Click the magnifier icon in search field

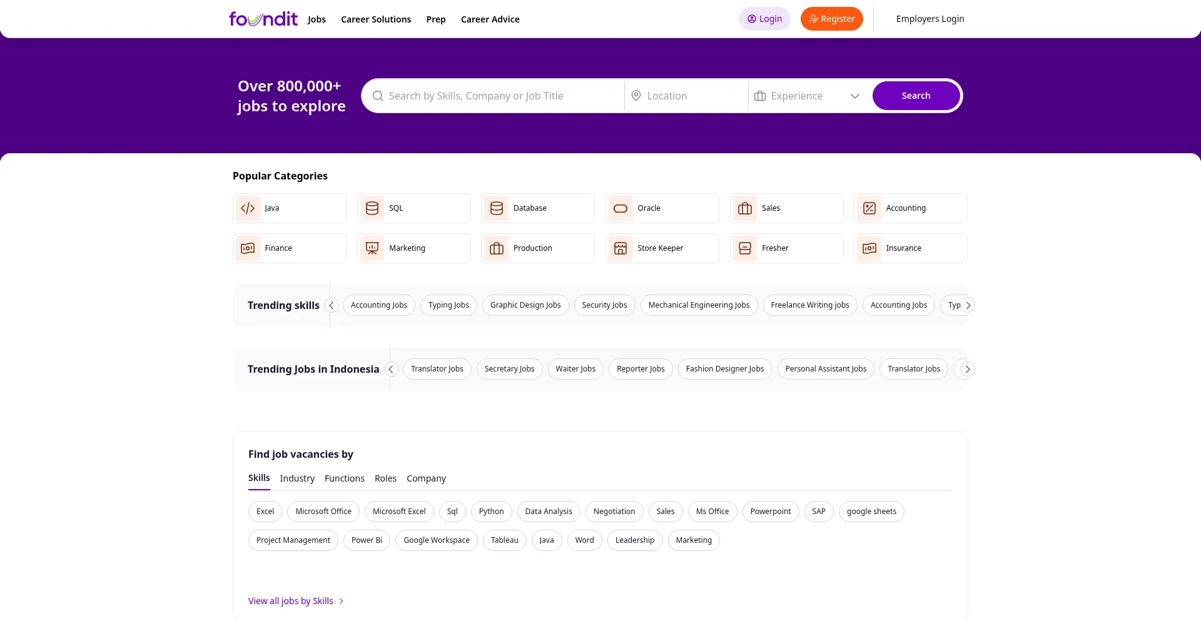coord(378,96)
